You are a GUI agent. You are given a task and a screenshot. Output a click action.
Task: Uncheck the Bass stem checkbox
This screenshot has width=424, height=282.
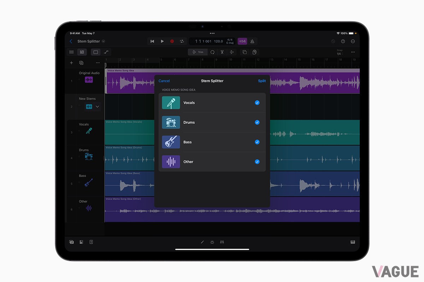[x=257, y=142]
